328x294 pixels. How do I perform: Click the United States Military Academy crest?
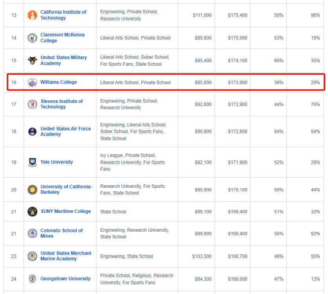point(33,61)
